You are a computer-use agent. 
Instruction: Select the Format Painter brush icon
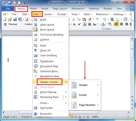click(90, 19)
